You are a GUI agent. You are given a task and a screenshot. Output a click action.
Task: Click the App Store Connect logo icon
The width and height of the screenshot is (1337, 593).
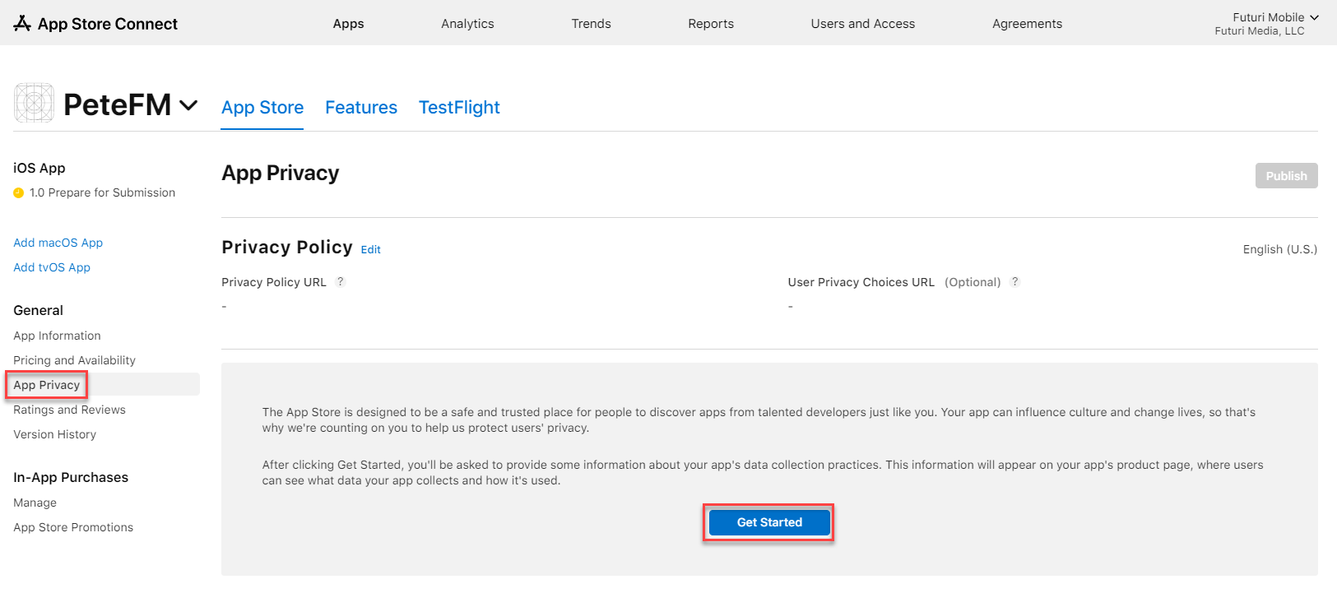22,24
